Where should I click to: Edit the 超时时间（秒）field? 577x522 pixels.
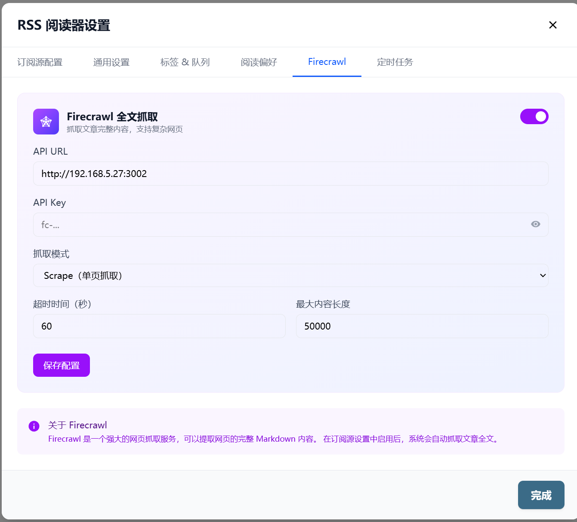(x=159, y=326)
